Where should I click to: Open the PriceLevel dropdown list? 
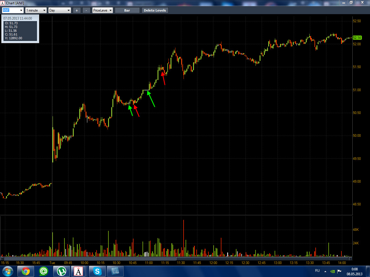103,10
